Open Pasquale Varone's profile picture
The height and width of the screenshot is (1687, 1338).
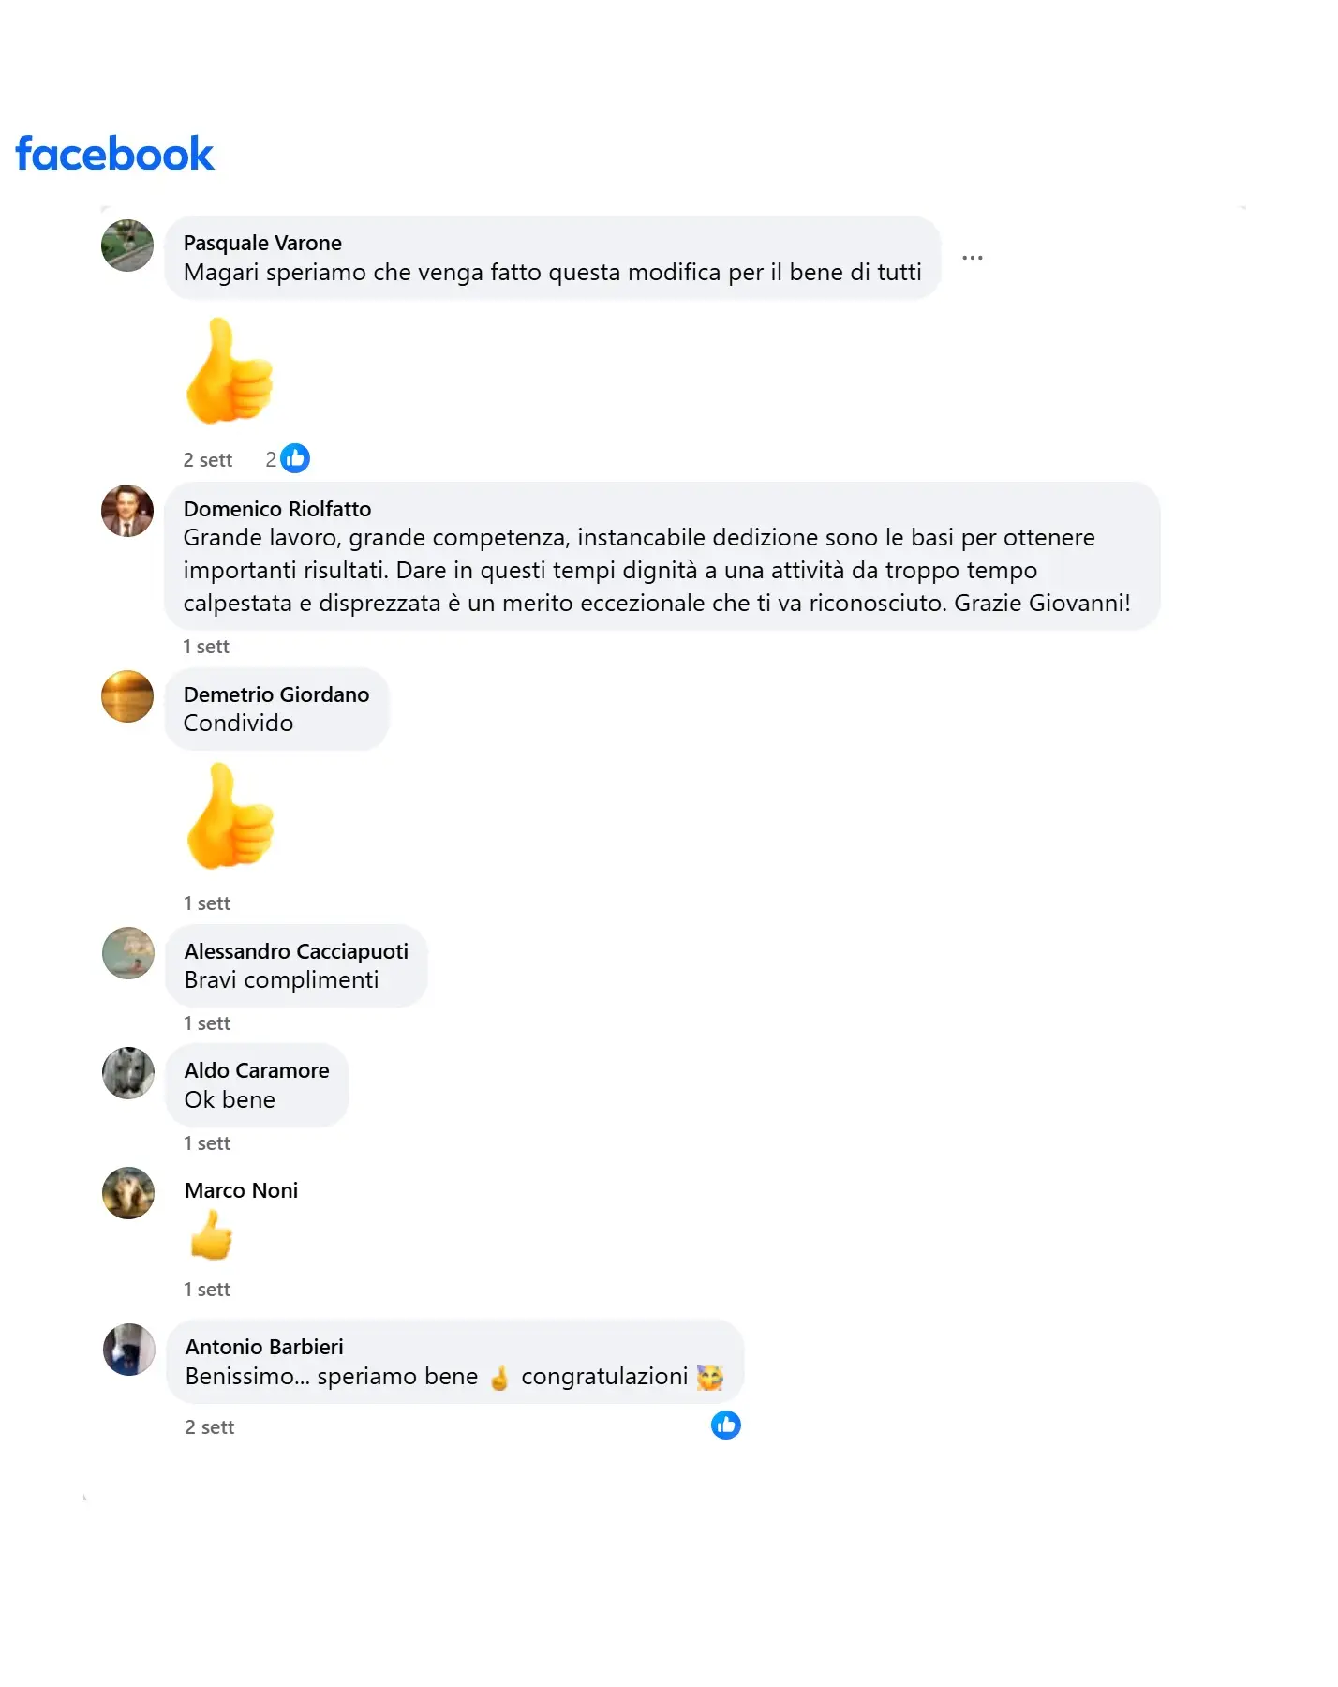point(127,246)
